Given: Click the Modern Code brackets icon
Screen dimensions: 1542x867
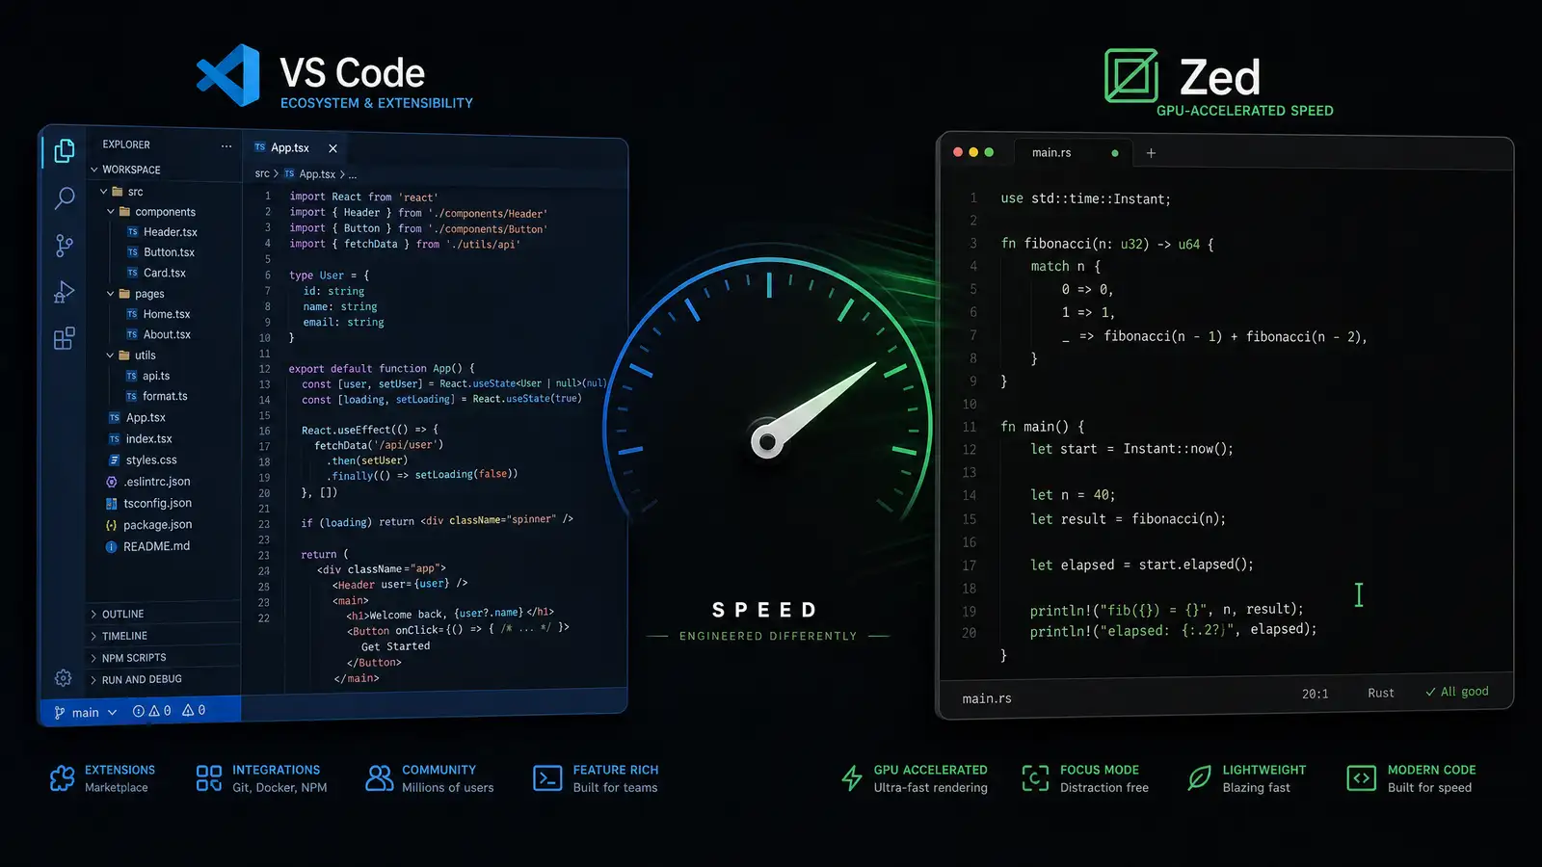Looking at the screenshot, I should (x=1361, y=778).
